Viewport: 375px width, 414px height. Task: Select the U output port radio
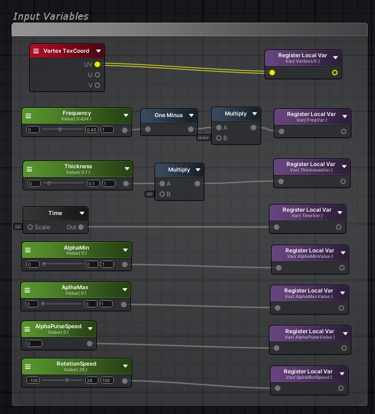click(97, 75)
